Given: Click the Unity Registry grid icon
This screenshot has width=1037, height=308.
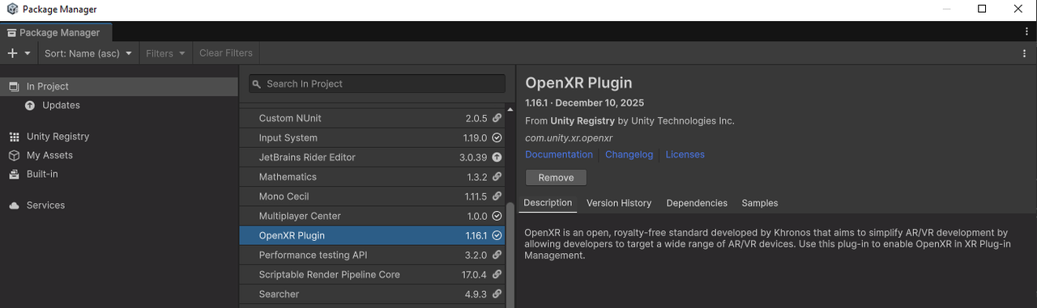Looking at the screenshot, I should (14, 137).
